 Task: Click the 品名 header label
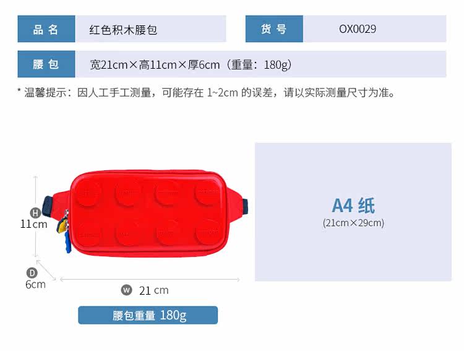46,28
